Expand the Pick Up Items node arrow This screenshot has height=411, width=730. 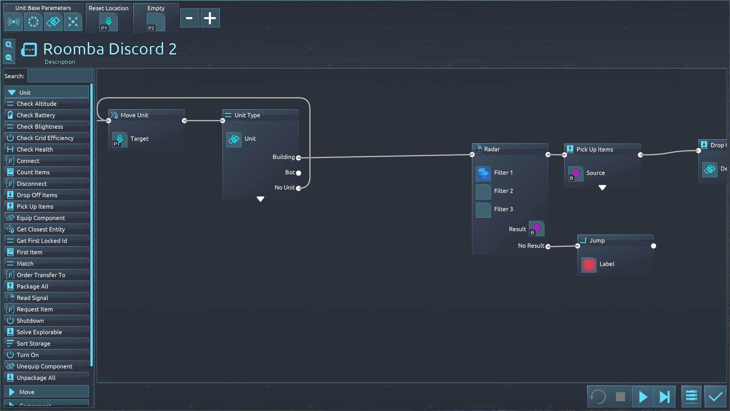pos(602,188)
